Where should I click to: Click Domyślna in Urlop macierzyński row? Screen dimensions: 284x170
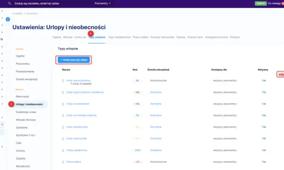[156, 127]
